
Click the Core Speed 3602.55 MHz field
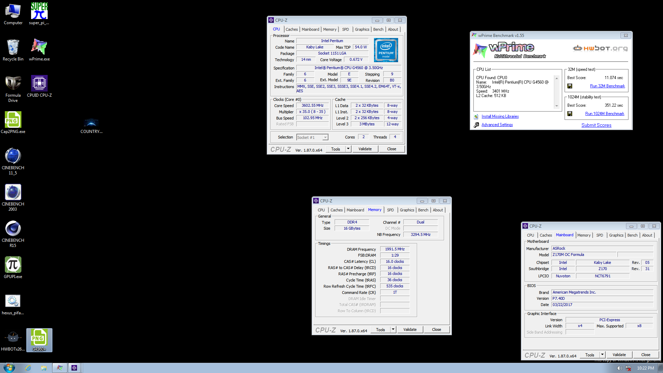[312, 106]
